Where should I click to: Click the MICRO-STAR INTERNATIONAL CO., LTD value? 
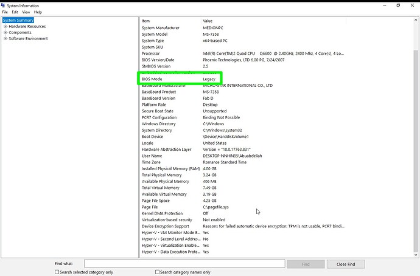(x=237, y=86)
